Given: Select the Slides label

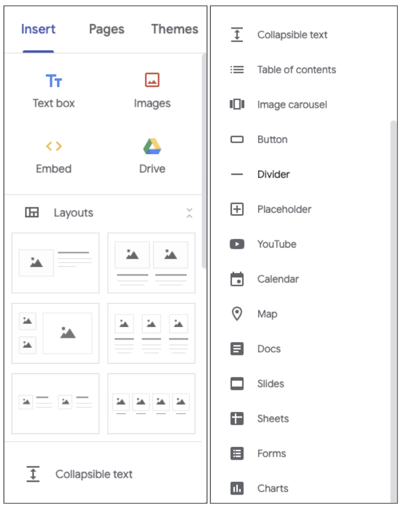Looking at the screenshot, I should tap(270, 383).
